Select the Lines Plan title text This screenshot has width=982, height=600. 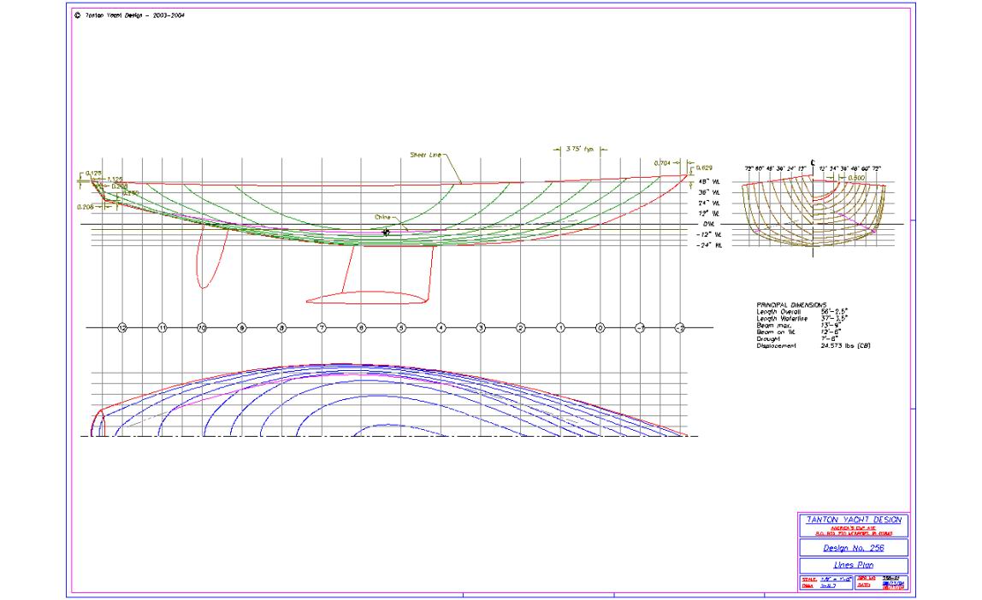tap(850, 566)
